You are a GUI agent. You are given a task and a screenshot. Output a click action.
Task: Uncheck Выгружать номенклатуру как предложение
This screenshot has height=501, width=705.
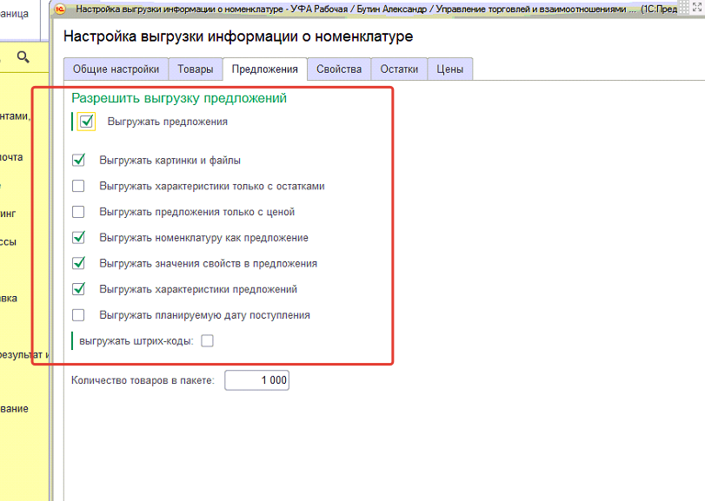79,238
